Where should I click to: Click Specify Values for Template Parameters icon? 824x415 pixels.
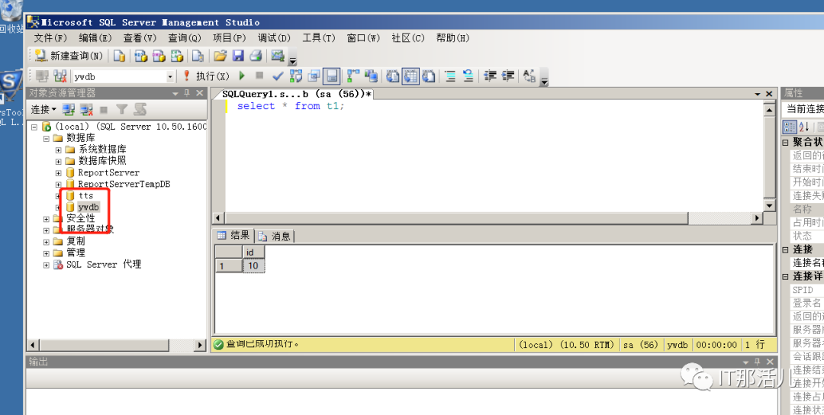529,76
